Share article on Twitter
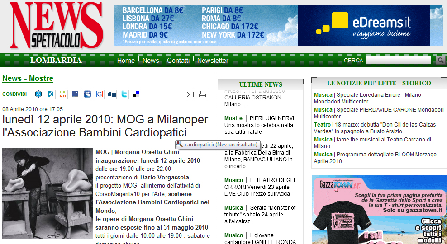 (124, 94)
